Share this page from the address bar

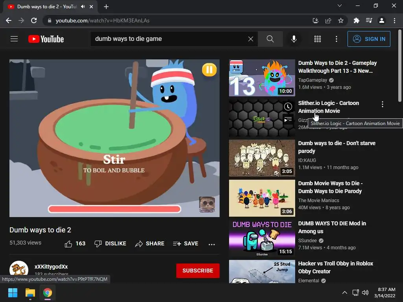pos(328,20)
